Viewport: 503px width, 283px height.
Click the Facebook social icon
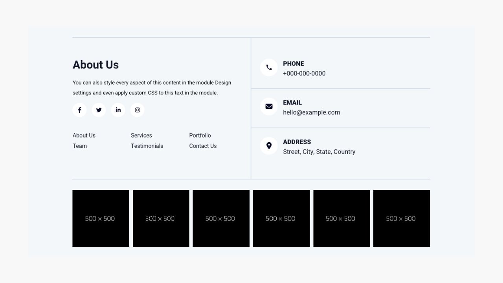pos(79,110)
